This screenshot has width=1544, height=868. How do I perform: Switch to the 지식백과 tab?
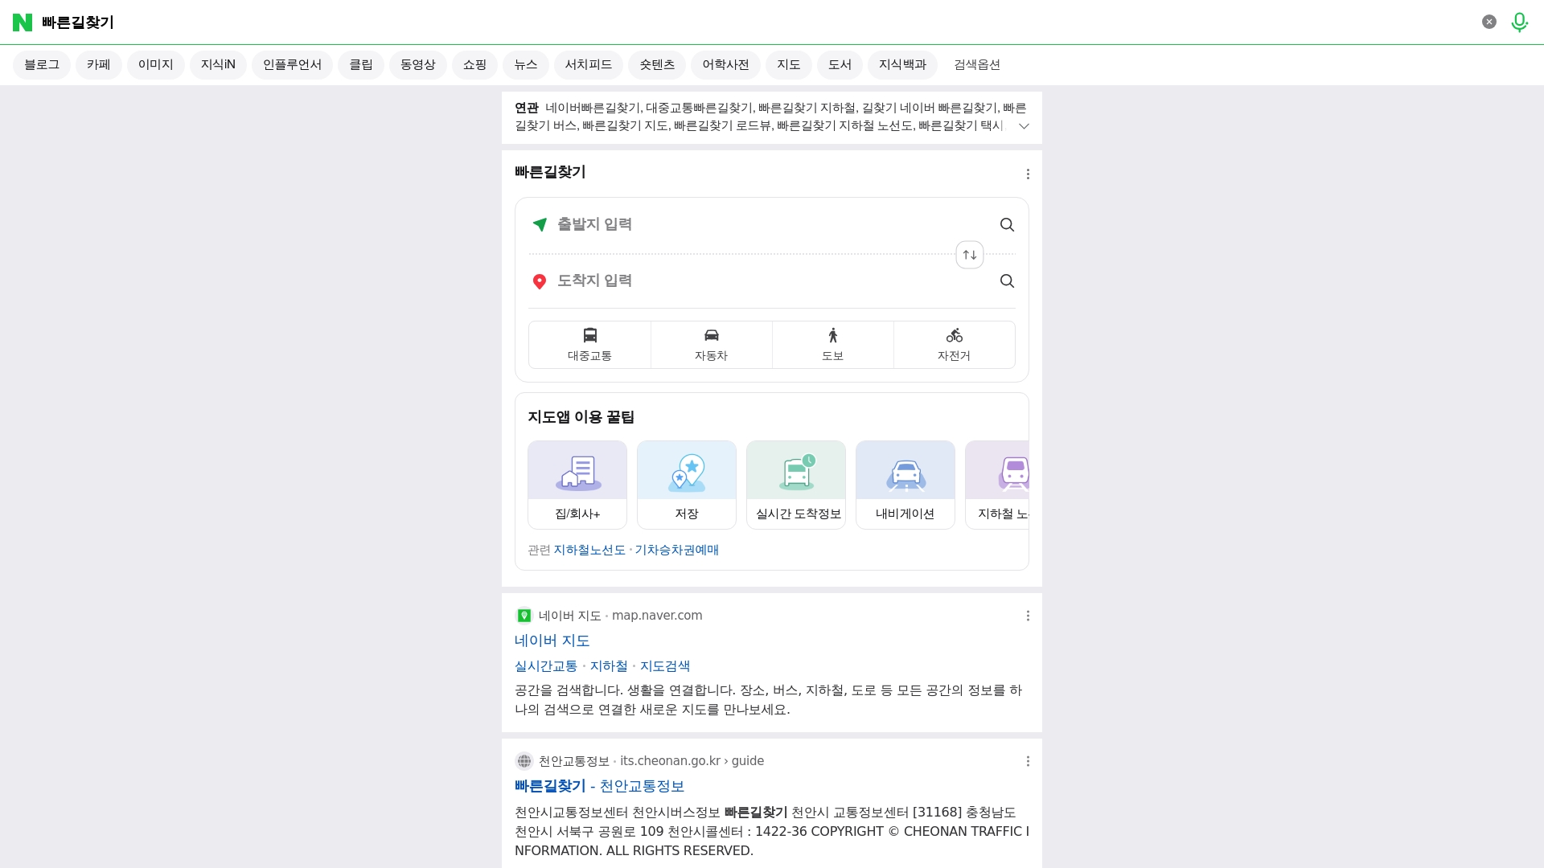coord(902,65)
